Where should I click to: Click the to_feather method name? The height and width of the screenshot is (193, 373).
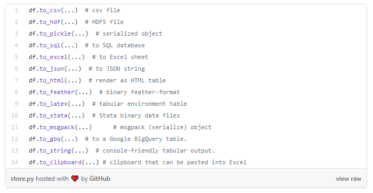point(57,92)
